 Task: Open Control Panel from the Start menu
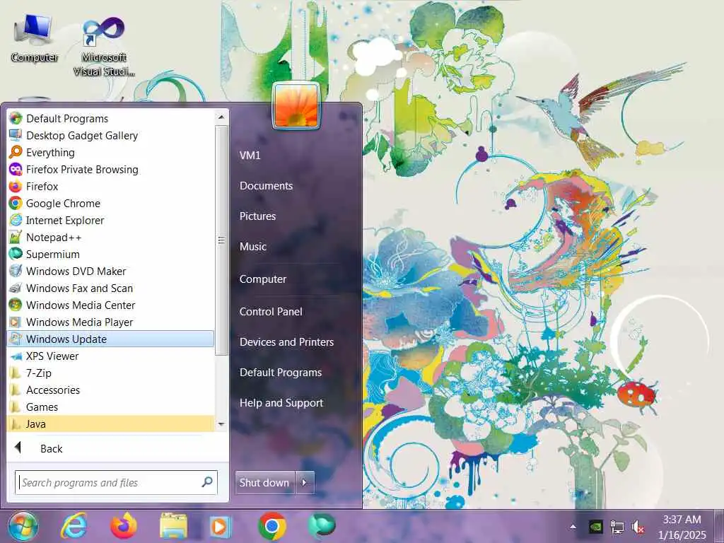pos(271,312)
